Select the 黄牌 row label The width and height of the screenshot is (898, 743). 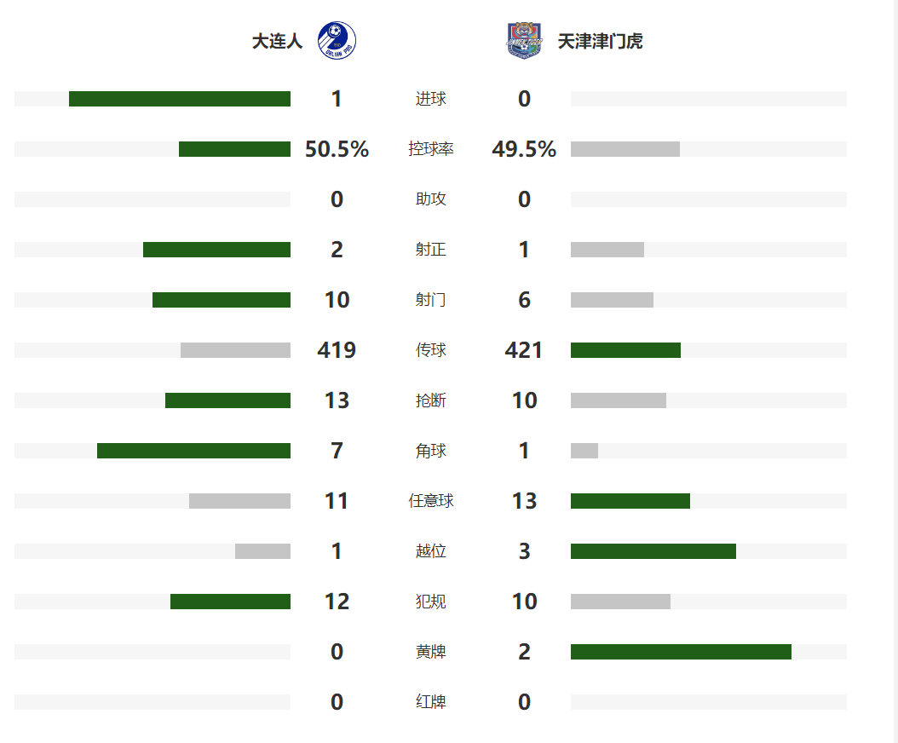[430, 651]
